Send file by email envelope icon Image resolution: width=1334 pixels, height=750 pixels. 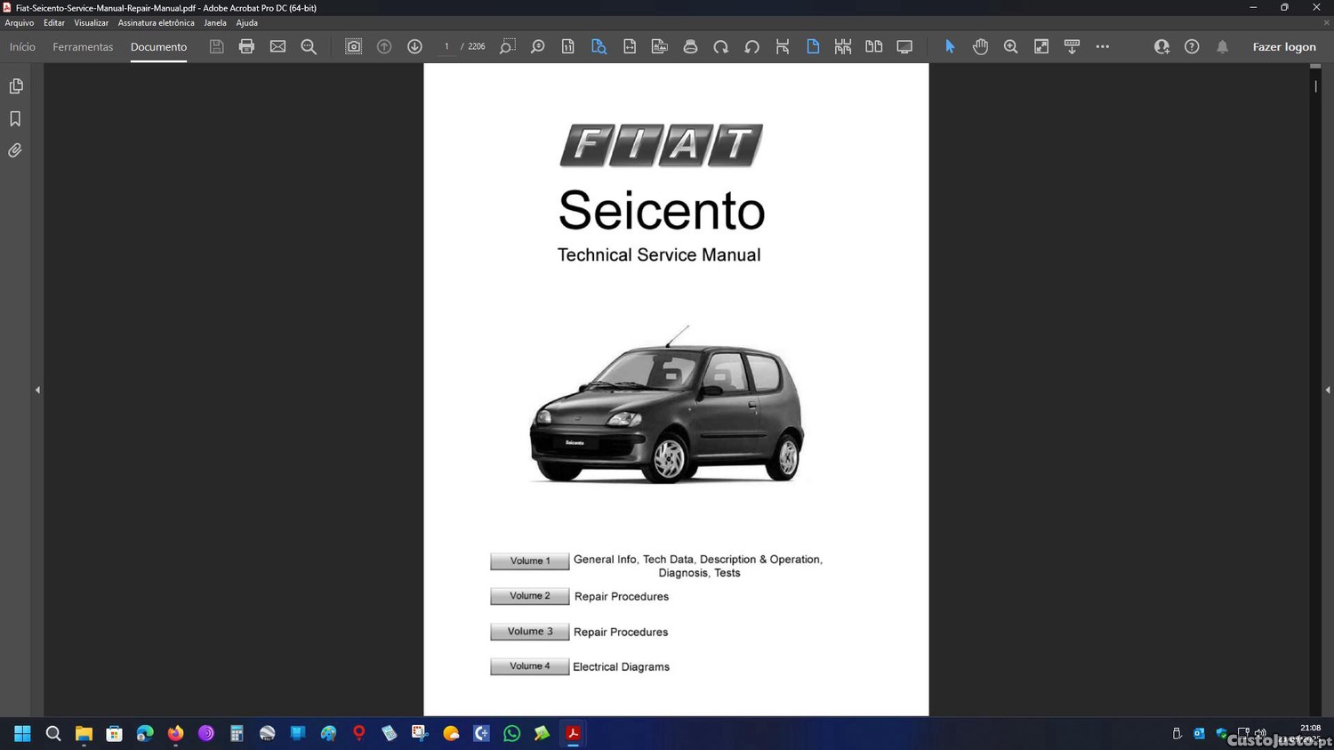click(x=277, y=46)
